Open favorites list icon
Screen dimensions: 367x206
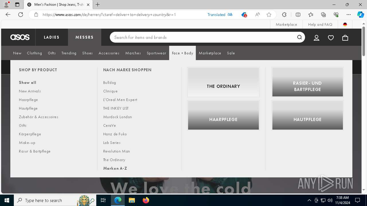[x=311, y=15]
